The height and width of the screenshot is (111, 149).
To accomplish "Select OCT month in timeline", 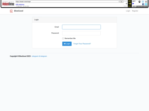I will click(x=134, y=1).
